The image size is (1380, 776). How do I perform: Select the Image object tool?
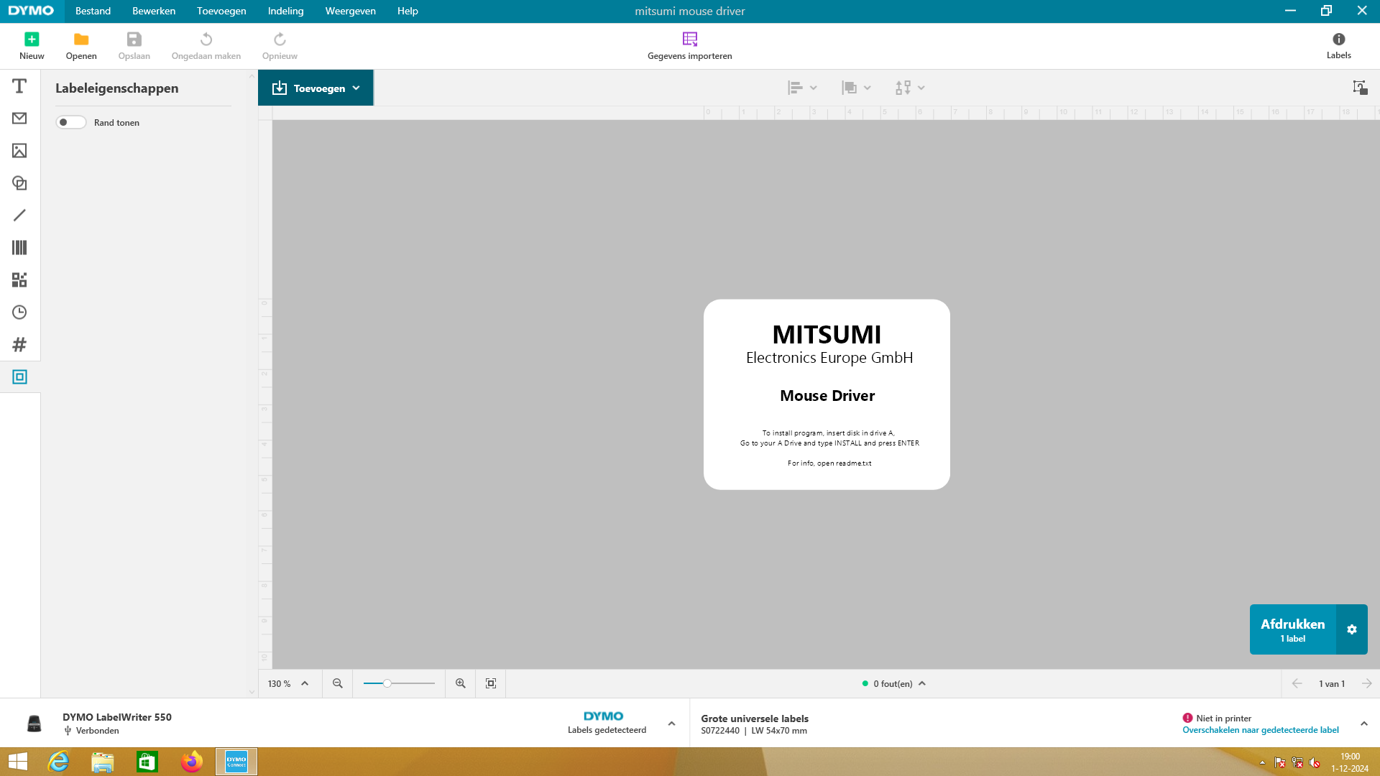click(x=19, y=151)
